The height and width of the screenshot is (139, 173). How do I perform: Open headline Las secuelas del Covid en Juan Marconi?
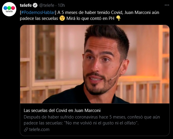pyautogui.click(x=62, y=110)
